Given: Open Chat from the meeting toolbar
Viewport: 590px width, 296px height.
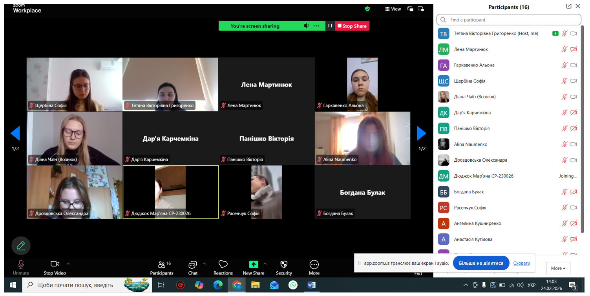Looking at the screenshot, I should pyautogui.click(x=193, y=268).
